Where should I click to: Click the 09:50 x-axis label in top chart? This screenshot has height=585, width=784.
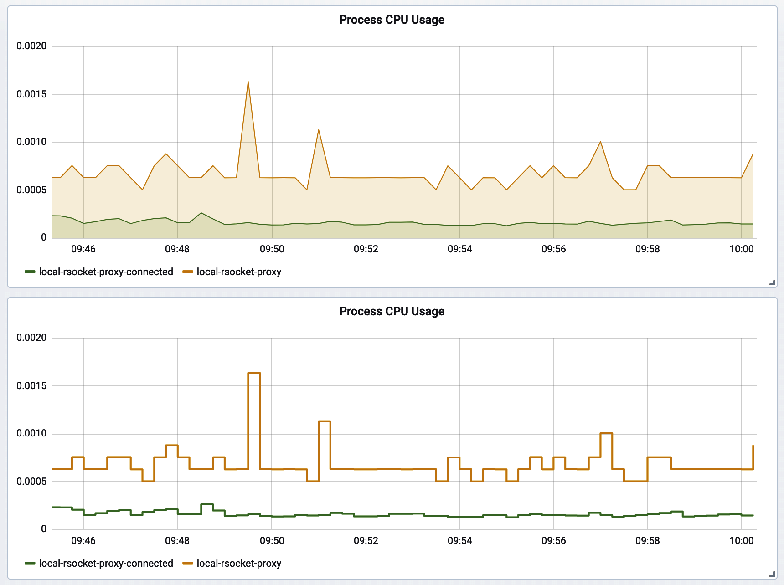coord(272,249)
